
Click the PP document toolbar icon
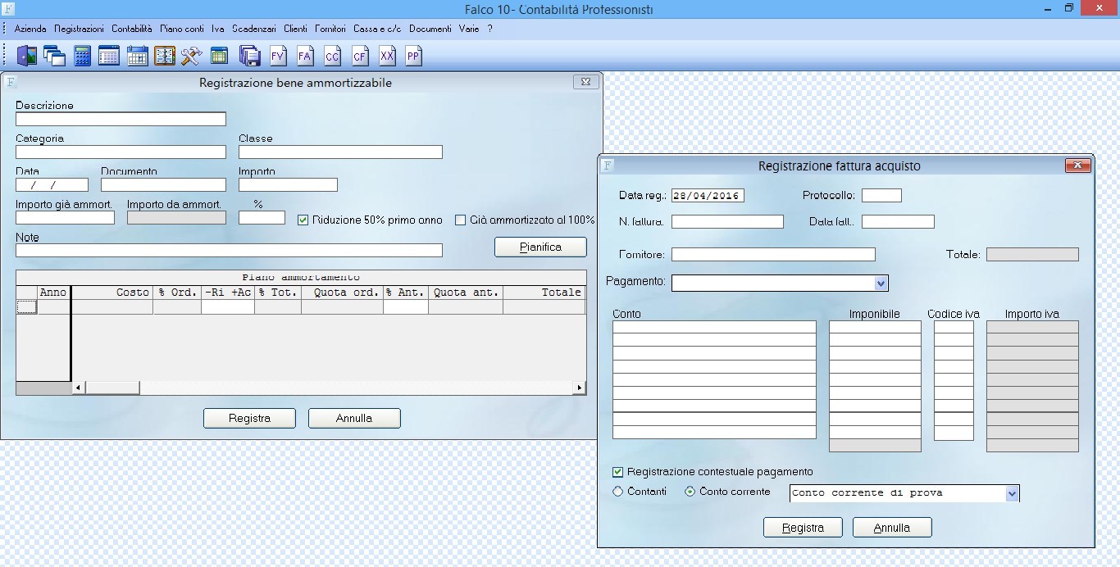[413, 56]
